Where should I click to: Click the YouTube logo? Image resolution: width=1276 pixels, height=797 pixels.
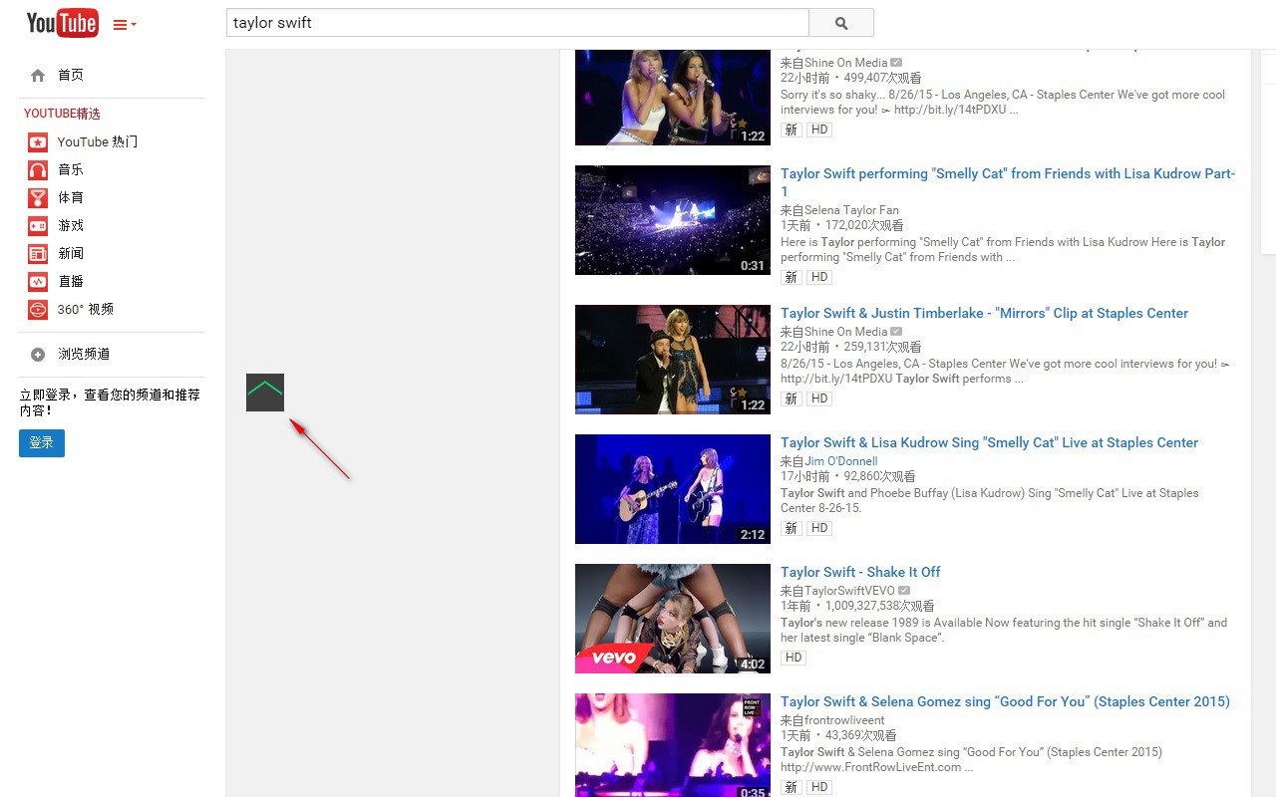[x=62, y=23]
